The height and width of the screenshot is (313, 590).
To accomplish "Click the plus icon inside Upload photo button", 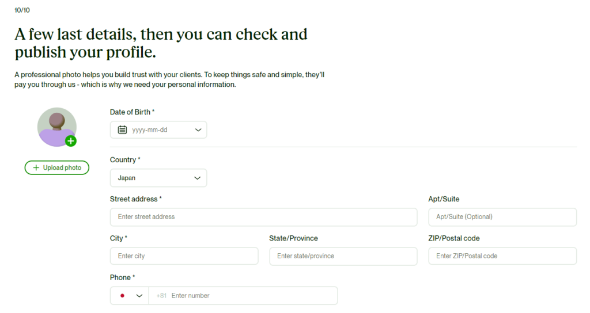I will (36, 167).
